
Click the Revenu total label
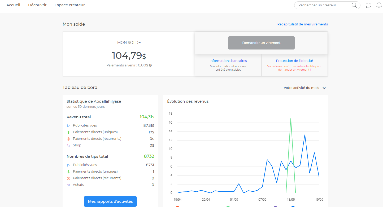pos(79,117)
